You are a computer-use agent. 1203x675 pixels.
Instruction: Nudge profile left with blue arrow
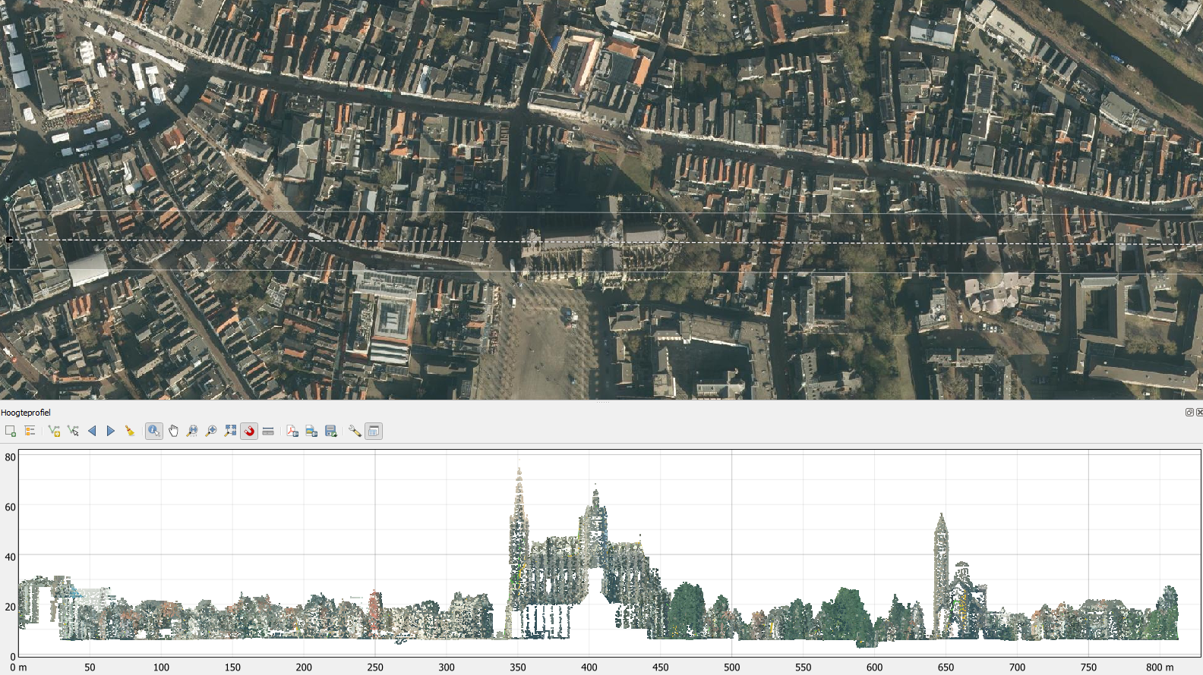click(92, 431)
